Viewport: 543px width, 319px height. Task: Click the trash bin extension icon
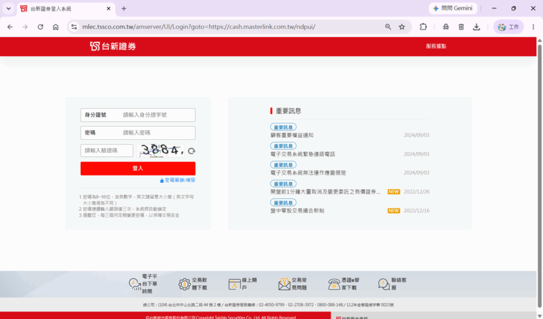[461, 26]
